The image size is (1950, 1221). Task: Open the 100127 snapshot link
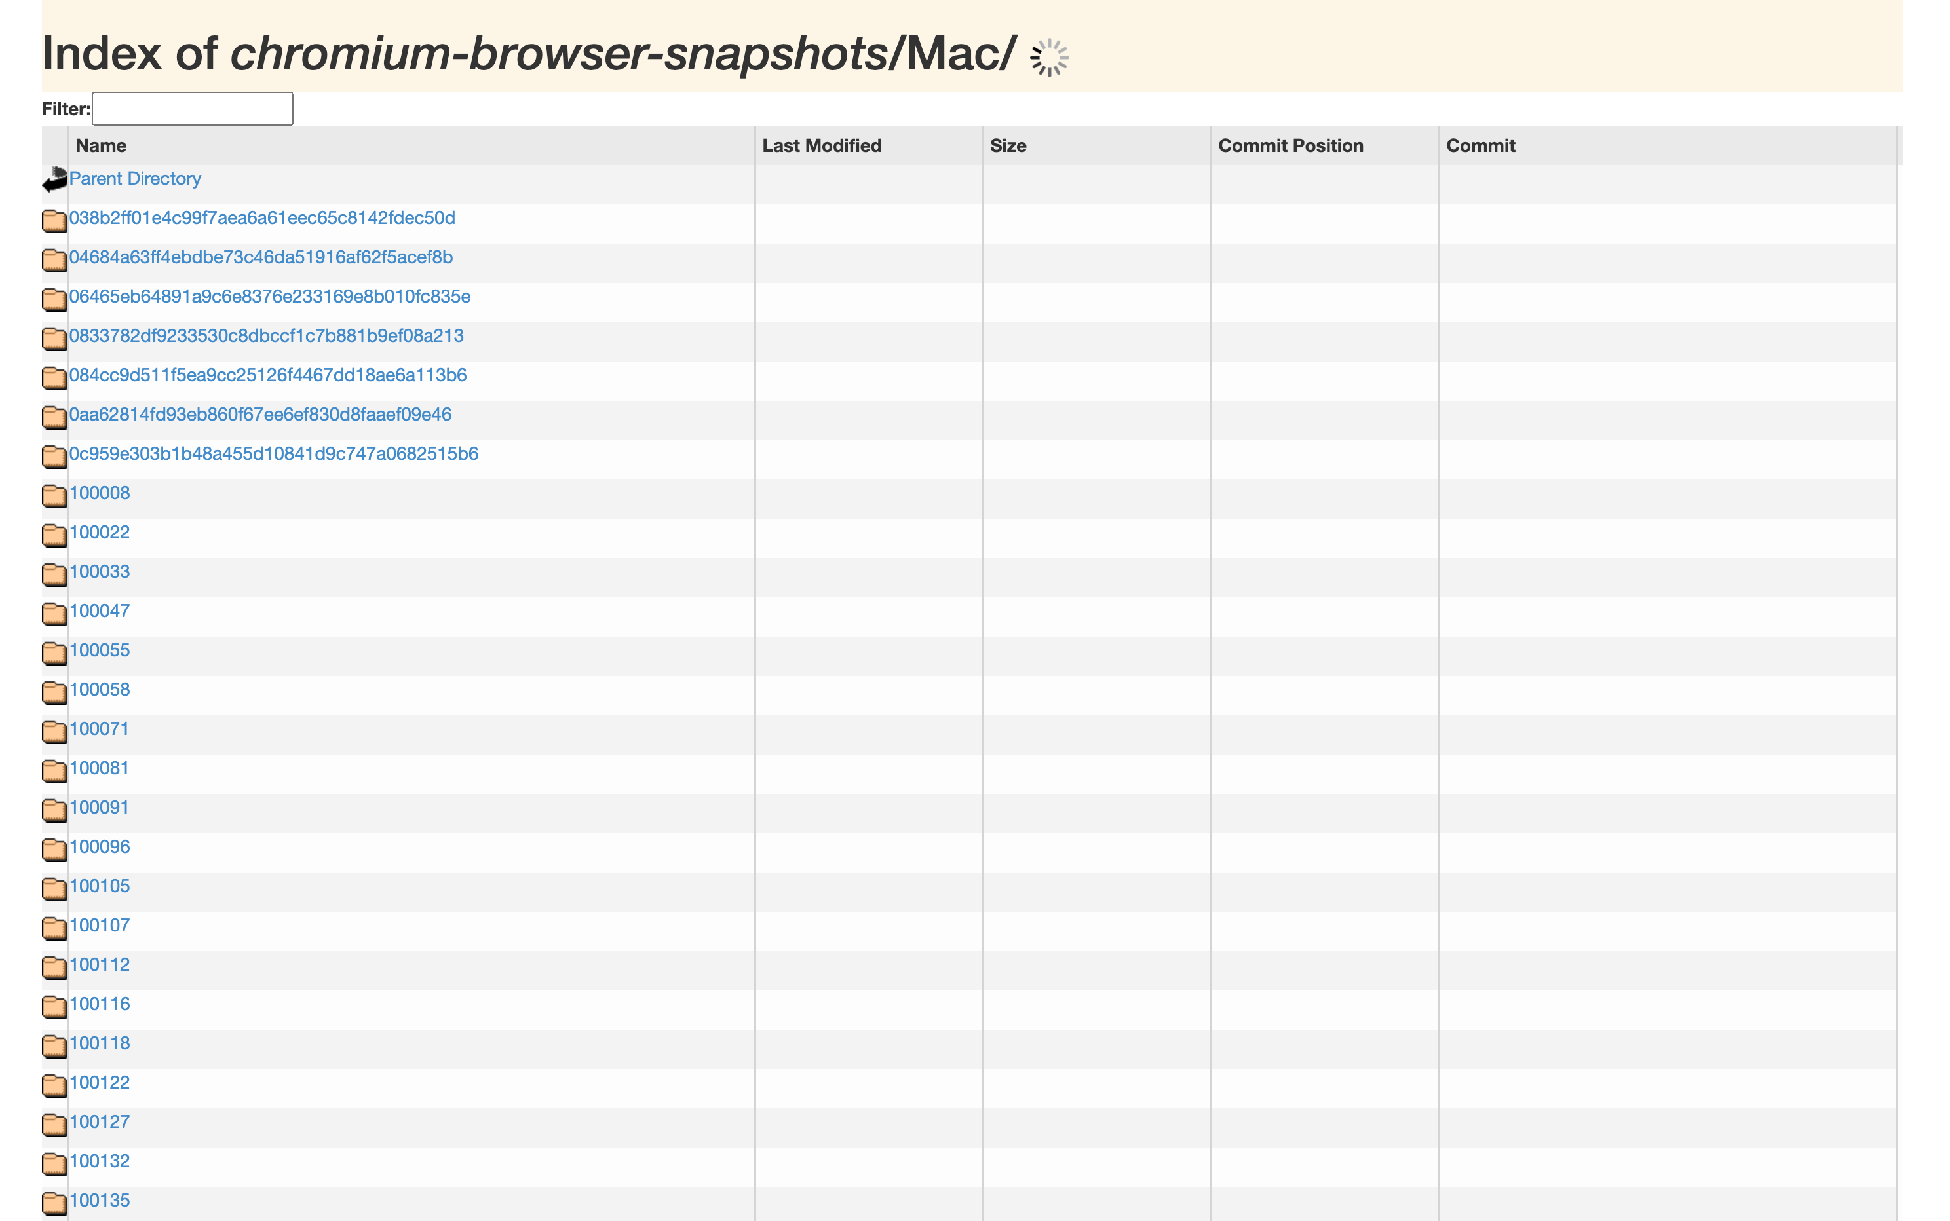[x=100, y=1121]
